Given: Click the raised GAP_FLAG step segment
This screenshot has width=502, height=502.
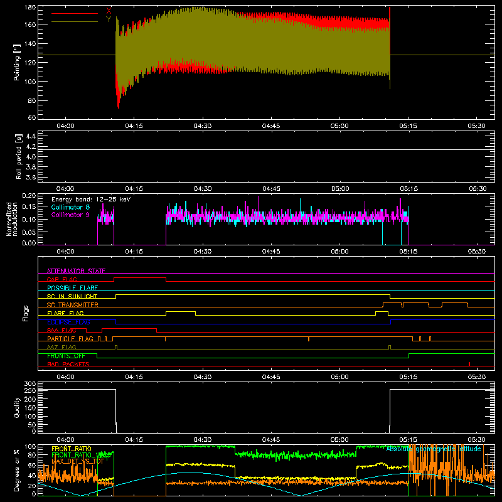Looking at the screenshot, I should coord(140,278).
